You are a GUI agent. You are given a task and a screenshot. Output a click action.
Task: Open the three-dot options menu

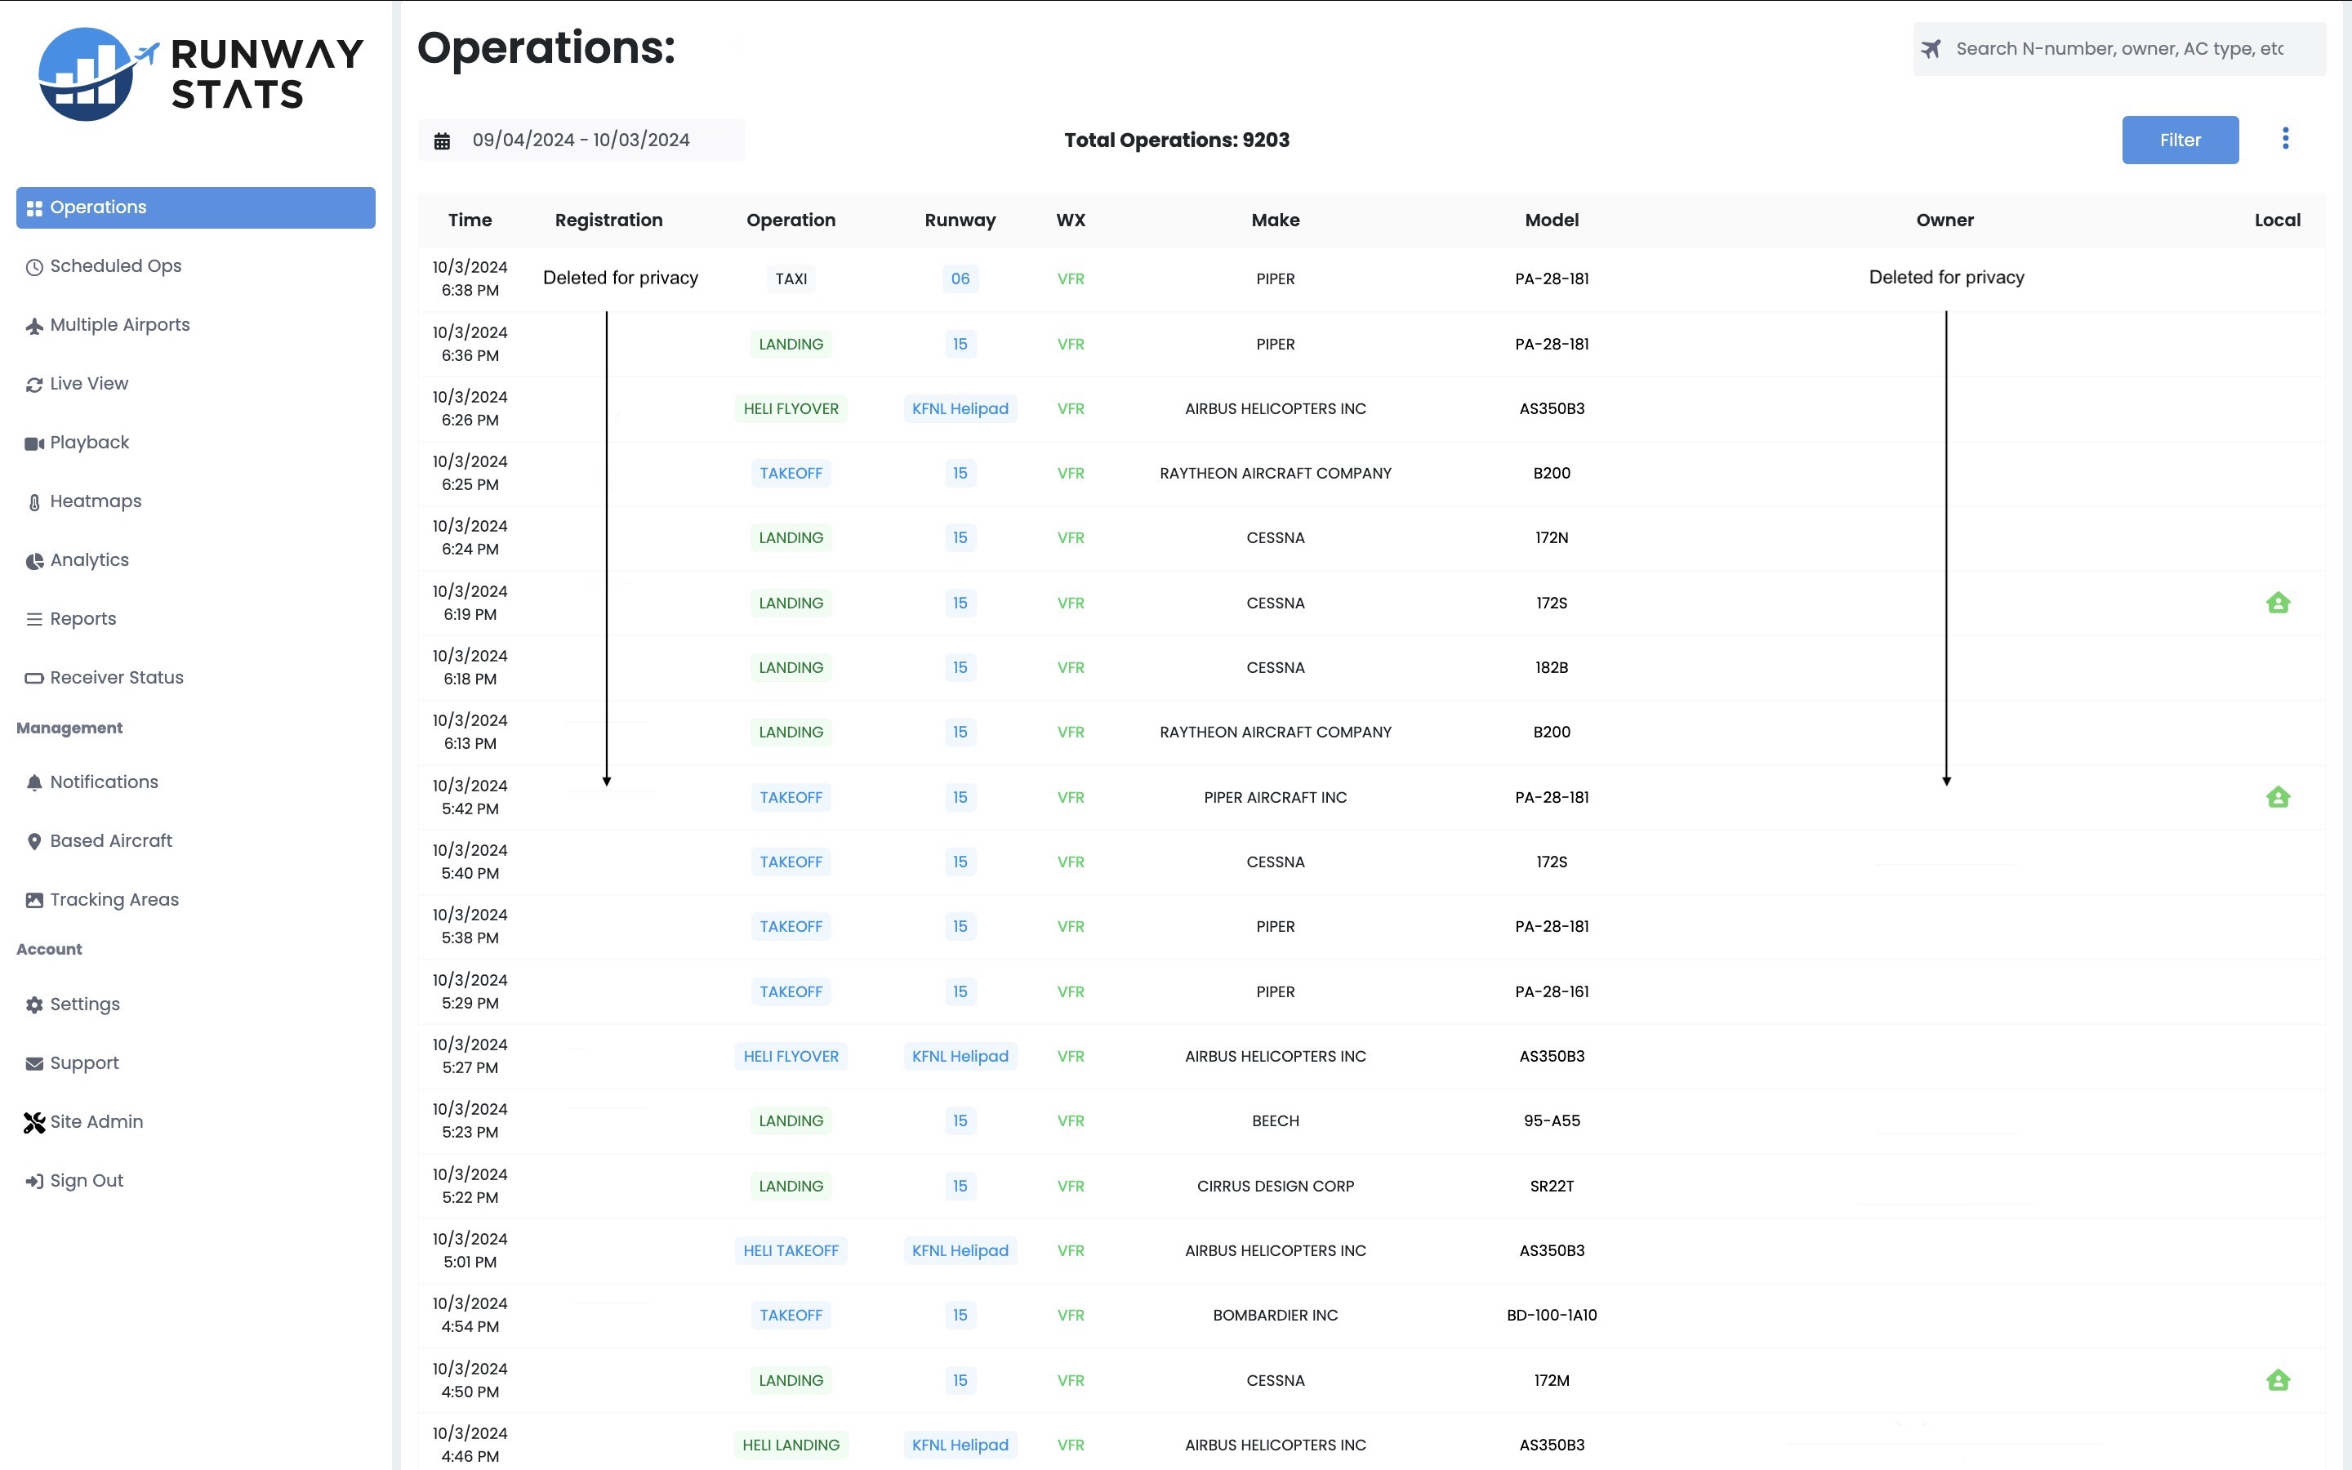point(2286,138)
